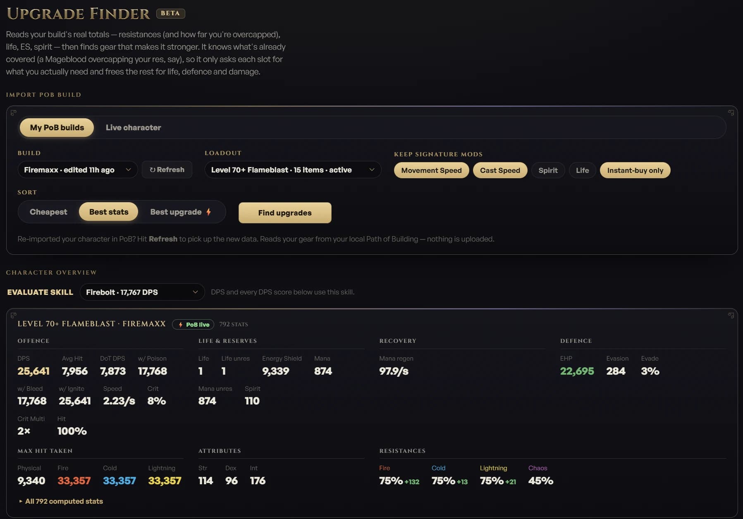Click the Physical max hit 9,340

point(31,481)
